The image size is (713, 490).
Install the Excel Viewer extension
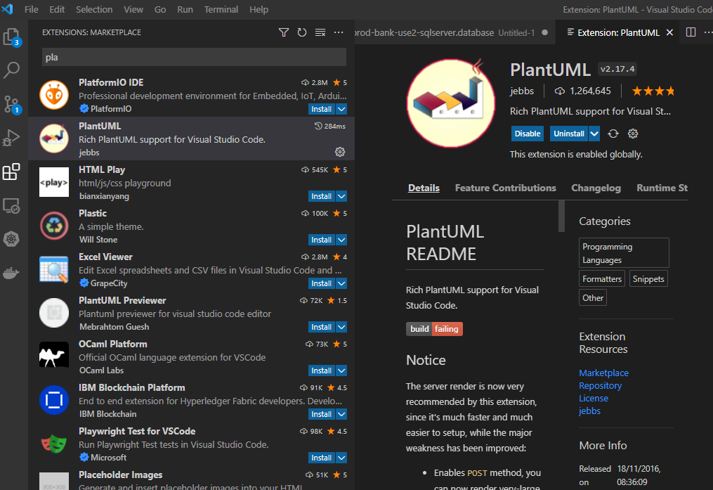[322, 283]
